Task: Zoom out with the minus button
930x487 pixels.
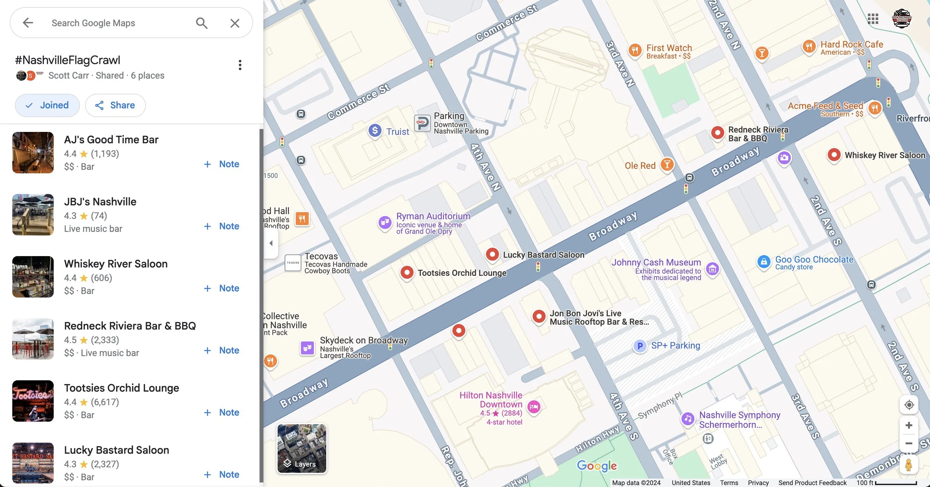Action: click(x=909, y=444)
